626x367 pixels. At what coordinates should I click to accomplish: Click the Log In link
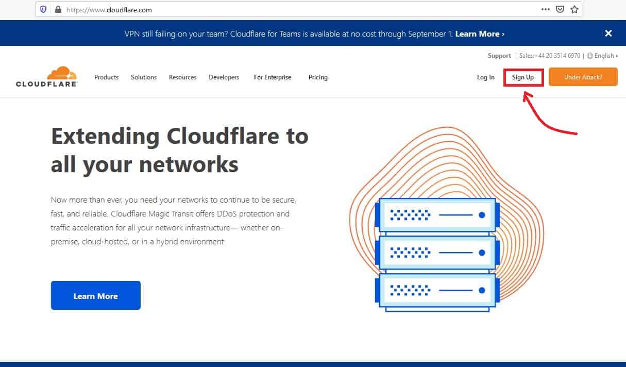[485, 77]
